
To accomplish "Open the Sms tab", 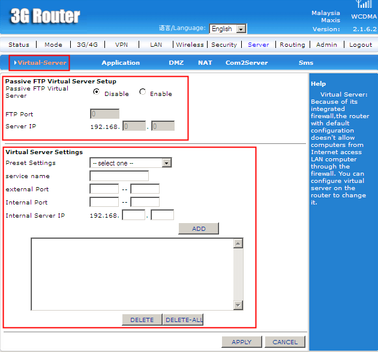I will click(x=306, y=62).
